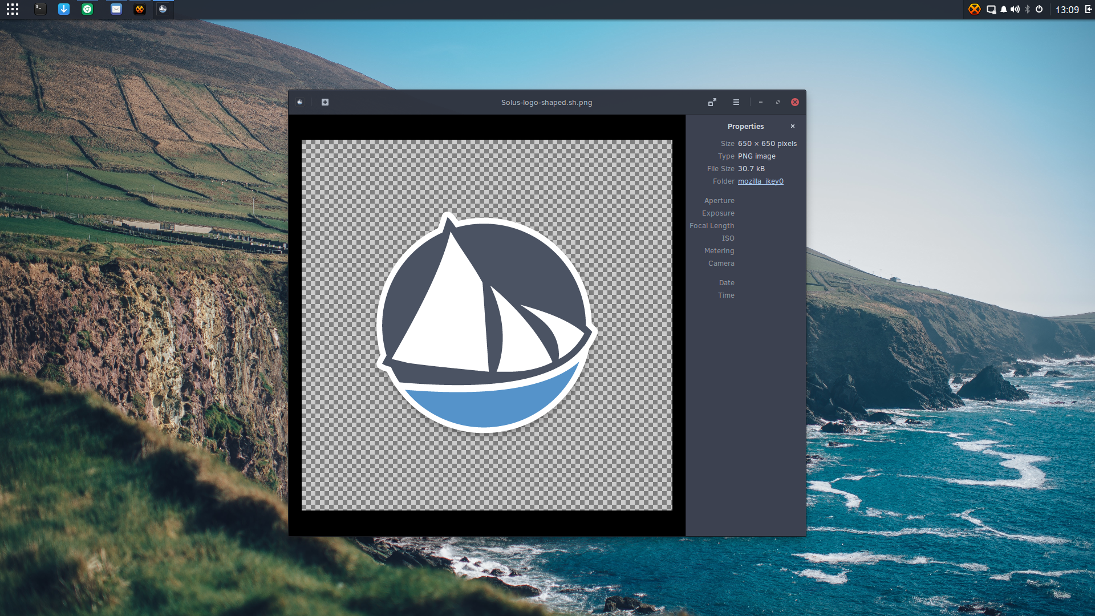
Task: Click the zoom plus button in the titlebar
Action: coord(325,102)
